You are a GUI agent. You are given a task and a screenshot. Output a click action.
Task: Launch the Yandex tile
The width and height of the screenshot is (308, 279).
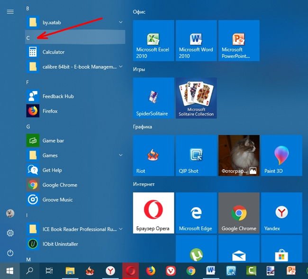pyautogui.click(x=281, y=213)
